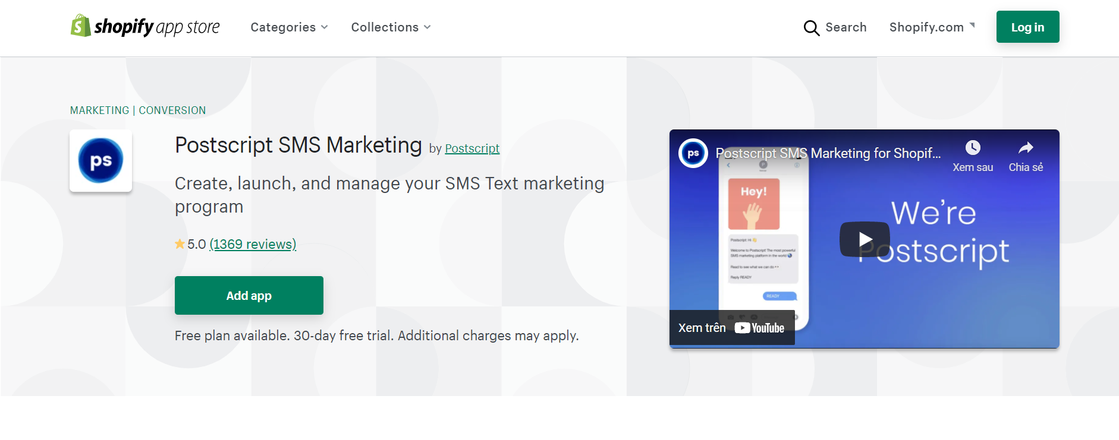This screenshot has width=1119, height=440.
Task: Play the Postscript YouTube video
Action: point(865,239)
